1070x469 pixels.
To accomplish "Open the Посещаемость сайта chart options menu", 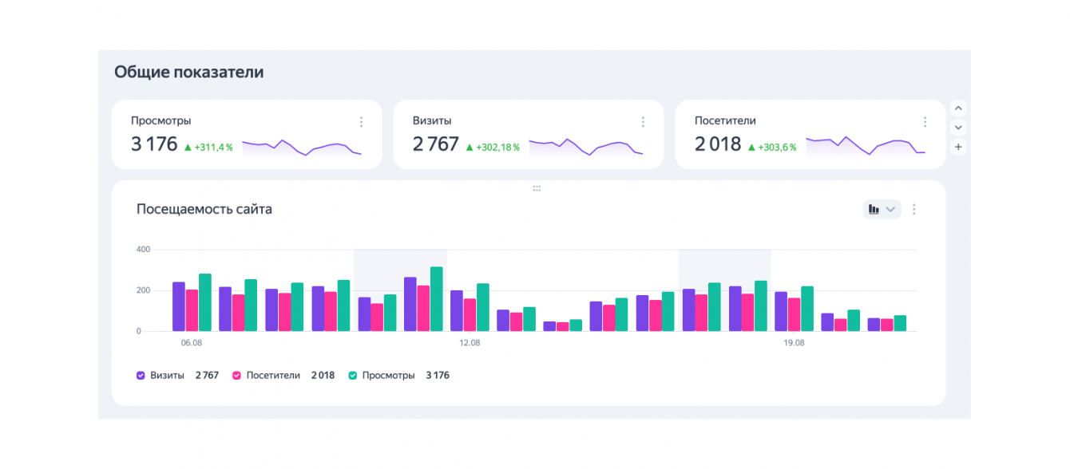I will pos(914,209).
